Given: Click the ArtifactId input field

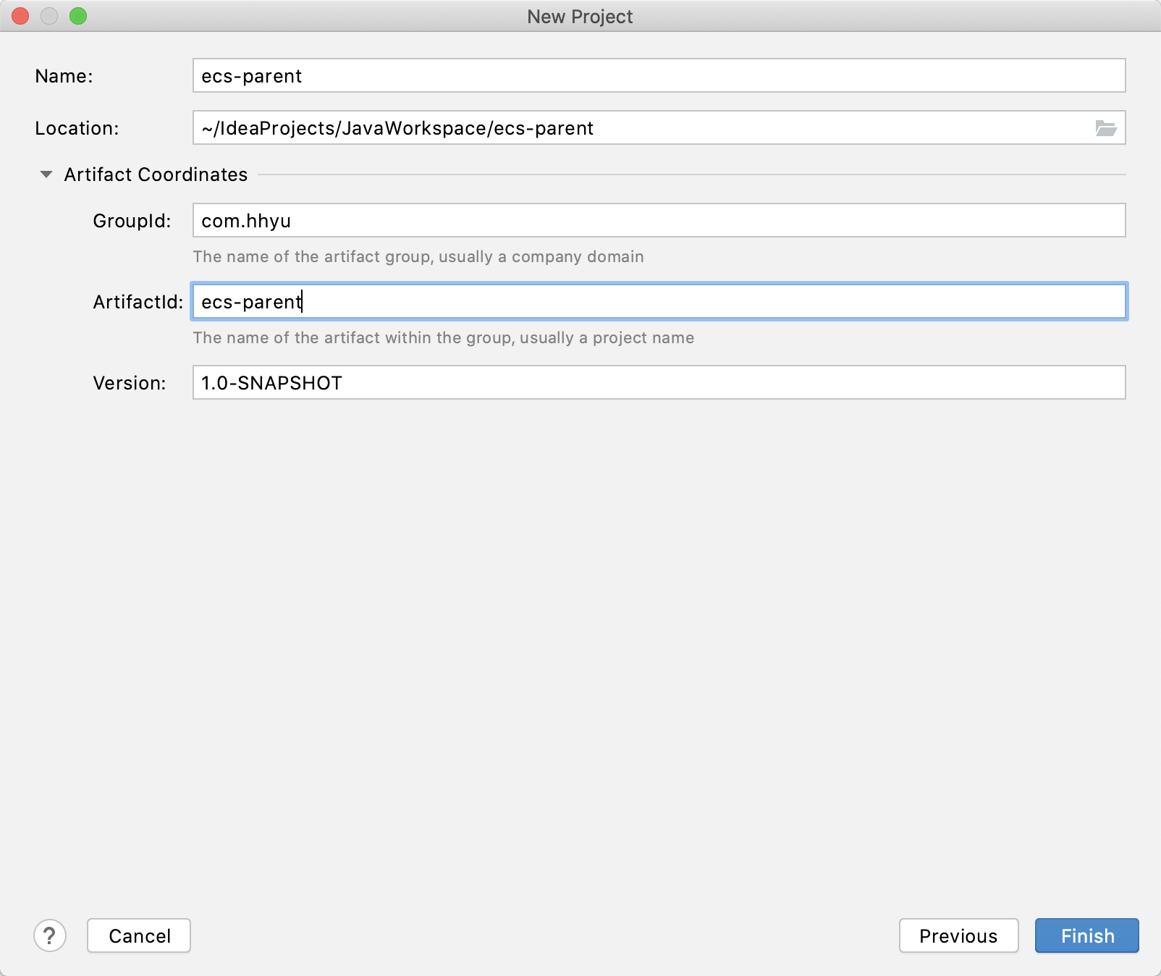Looking at the screenshot, I should (x=659, y=302).
